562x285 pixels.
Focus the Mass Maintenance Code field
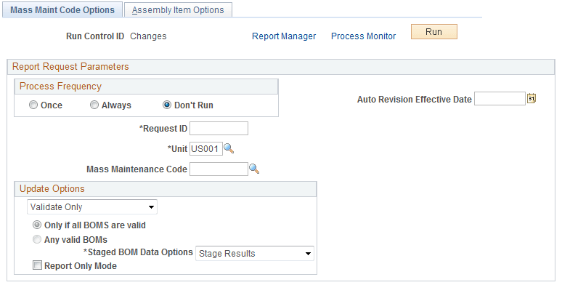pos(219,169)
